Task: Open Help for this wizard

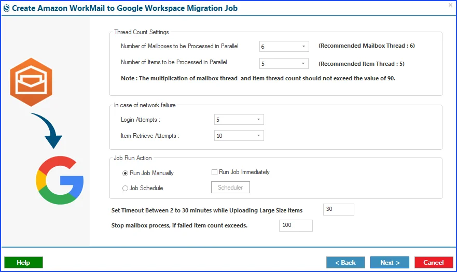Action: coord(23,262)
